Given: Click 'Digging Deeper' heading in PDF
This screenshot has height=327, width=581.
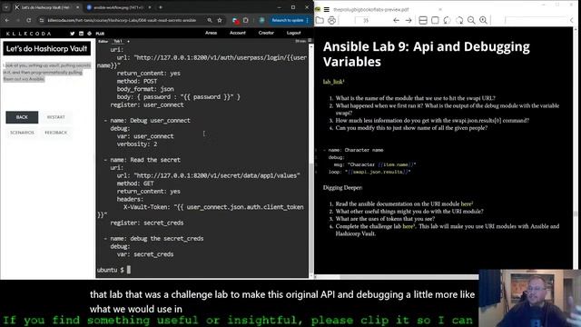Looking at the screenshot, I should pos(342,188).
